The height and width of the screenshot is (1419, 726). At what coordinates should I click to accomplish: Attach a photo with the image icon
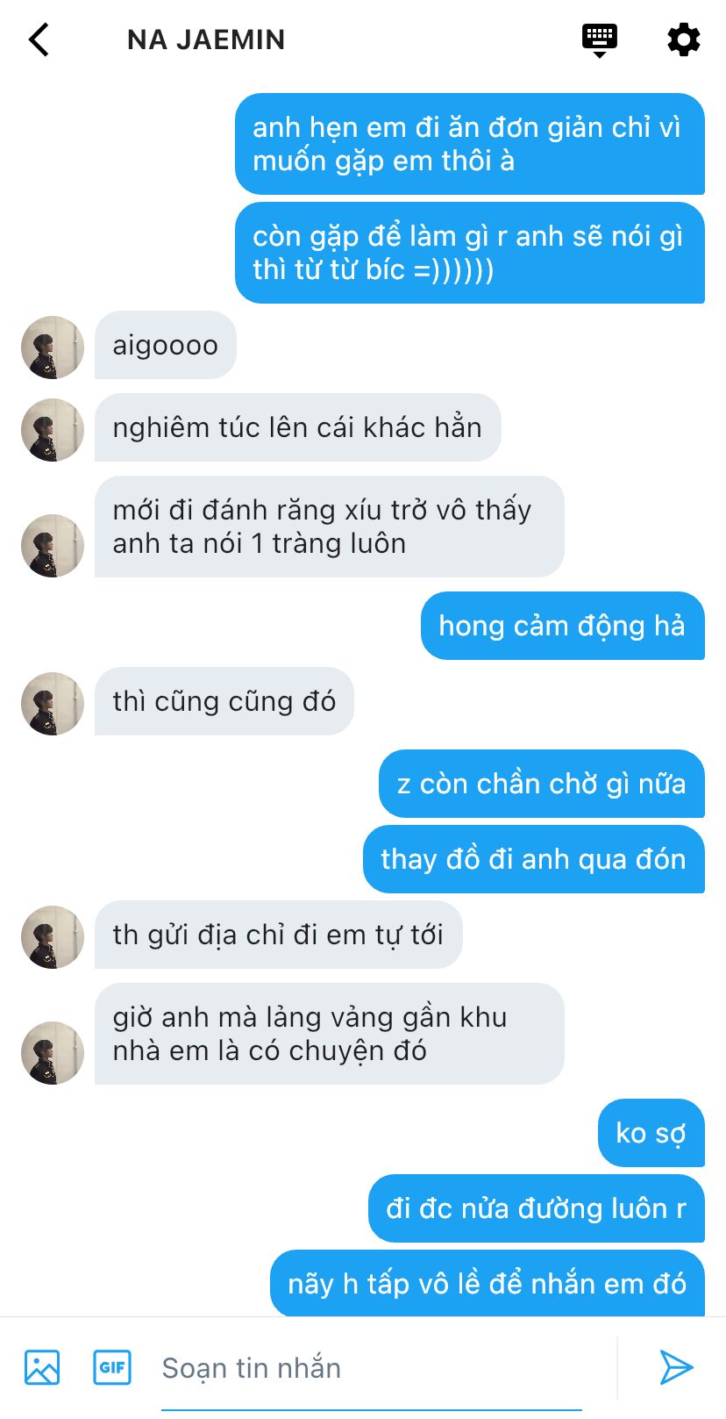click(42, 1366)
